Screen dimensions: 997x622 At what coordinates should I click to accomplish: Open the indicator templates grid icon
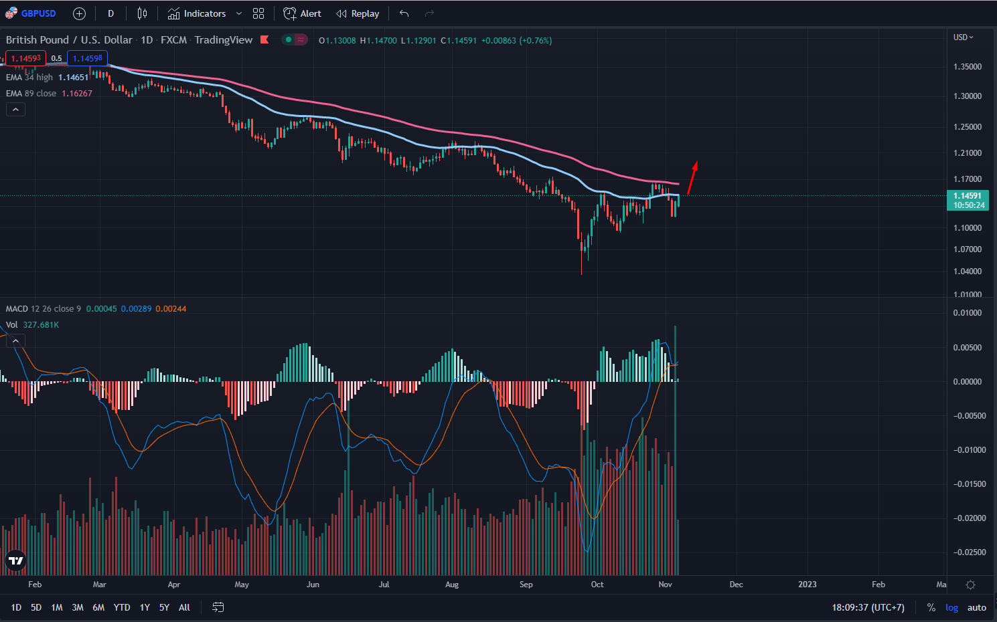(258, 13)
